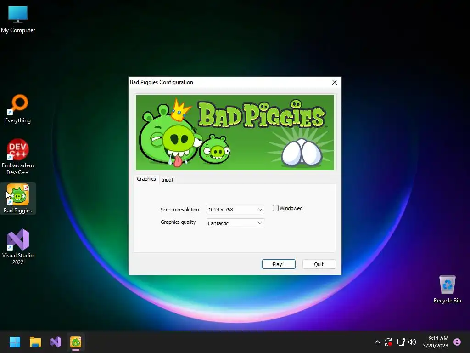
Task: Open Windows Start menu
Action: pyautogui.click(x=15, y=342)
